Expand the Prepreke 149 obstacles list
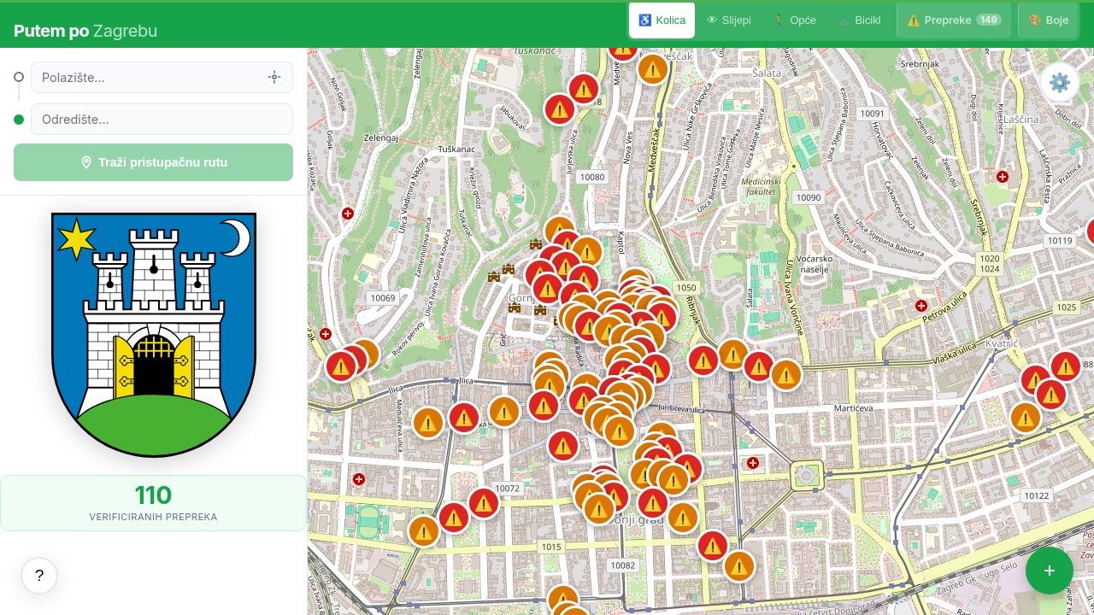The width and height of the screenshot is (1094, 615). pyautogui.click(x=953, y=20)
